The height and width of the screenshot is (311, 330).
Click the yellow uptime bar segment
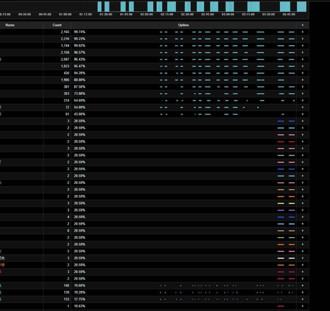(x=281, y=203)
